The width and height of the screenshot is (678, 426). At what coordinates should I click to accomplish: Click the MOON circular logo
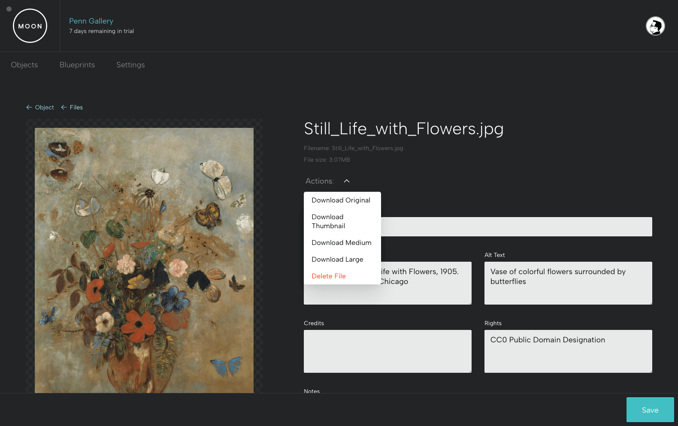[30, 26]
